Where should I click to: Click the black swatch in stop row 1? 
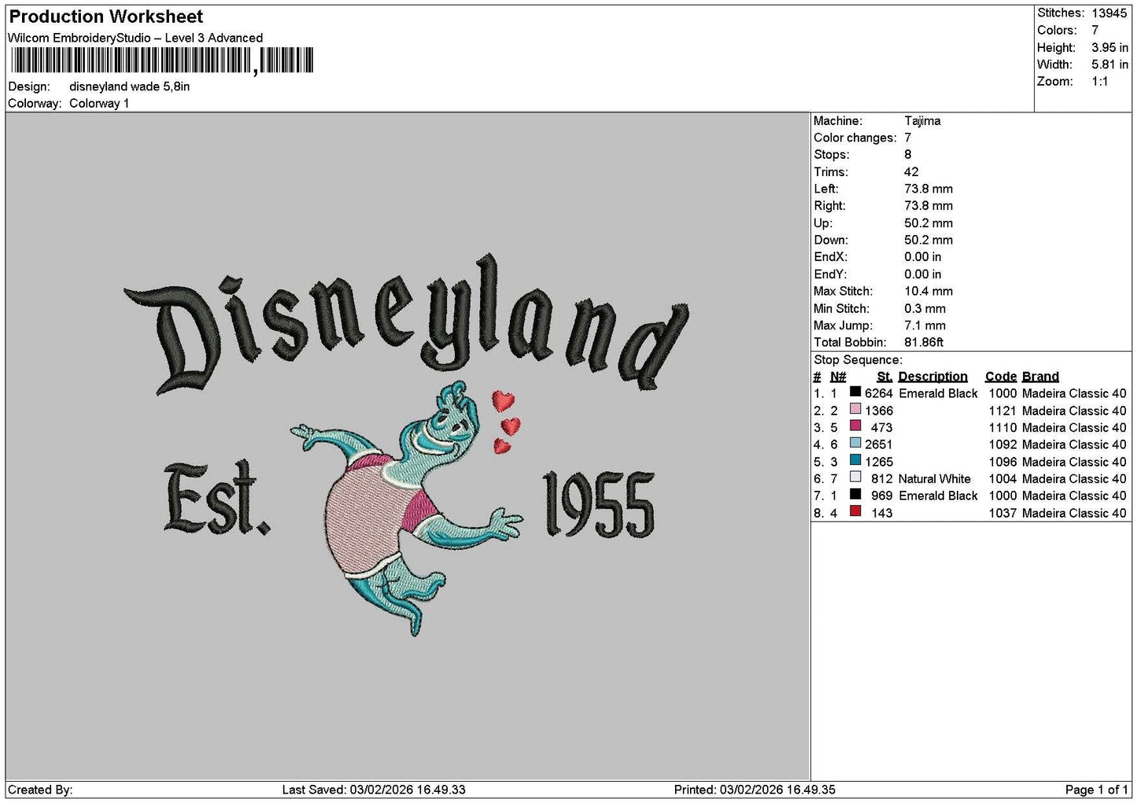tap(855, 392)
